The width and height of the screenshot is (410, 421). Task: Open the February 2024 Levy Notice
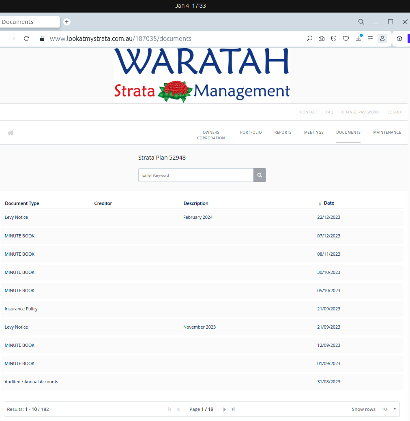tap(16, 217)
